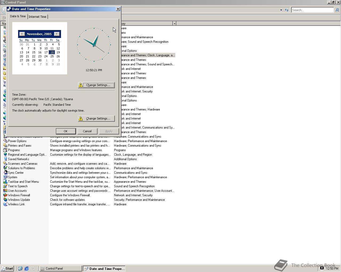Click the Wireless Link icon
Image resolution: width=341 pixels, height=272 pixels.
[x=5, y=204]
